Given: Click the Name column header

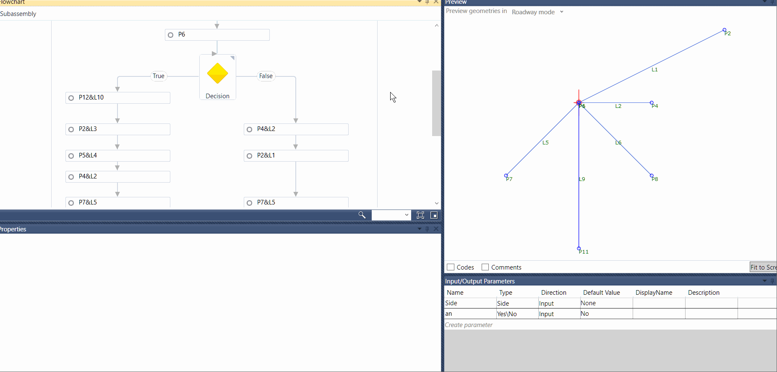Looking at the screenshot, I should (455, 293).
